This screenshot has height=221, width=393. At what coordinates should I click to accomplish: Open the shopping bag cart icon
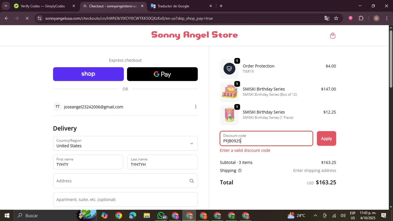click(332, 36)
